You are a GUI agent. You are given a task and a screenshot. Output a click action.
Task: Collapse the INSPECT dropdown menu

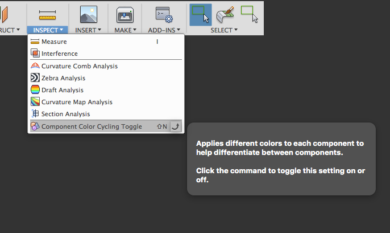point(48,30)
